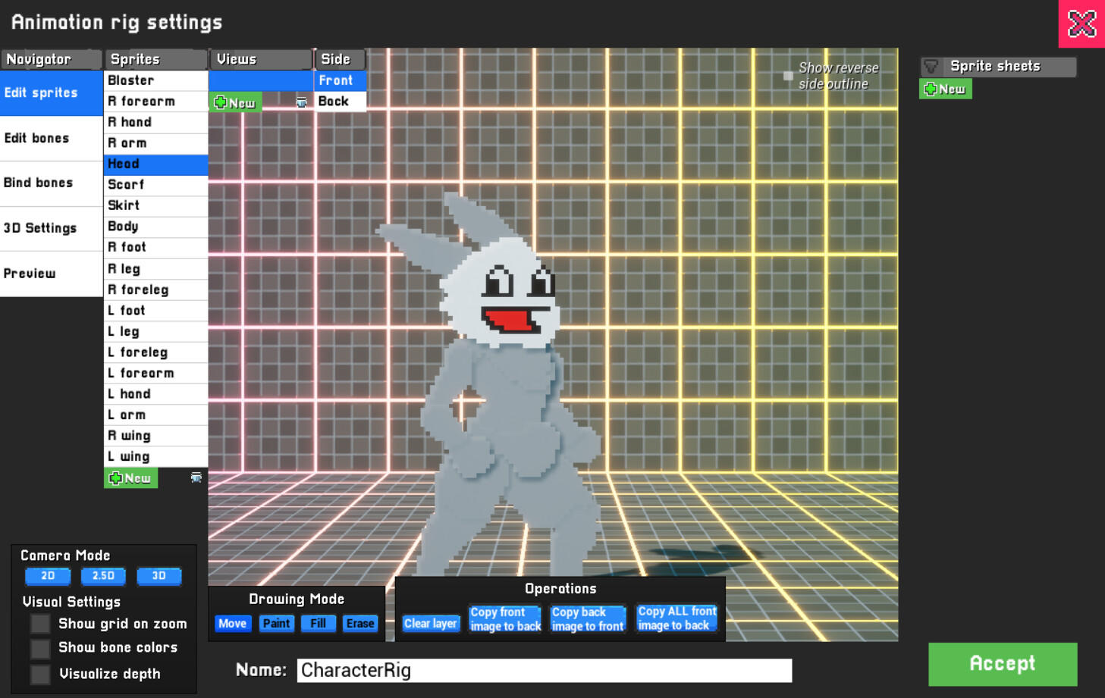Open the 3D Settings section
This screenshot has height=698, width=1105.
[x=40, y=228]
